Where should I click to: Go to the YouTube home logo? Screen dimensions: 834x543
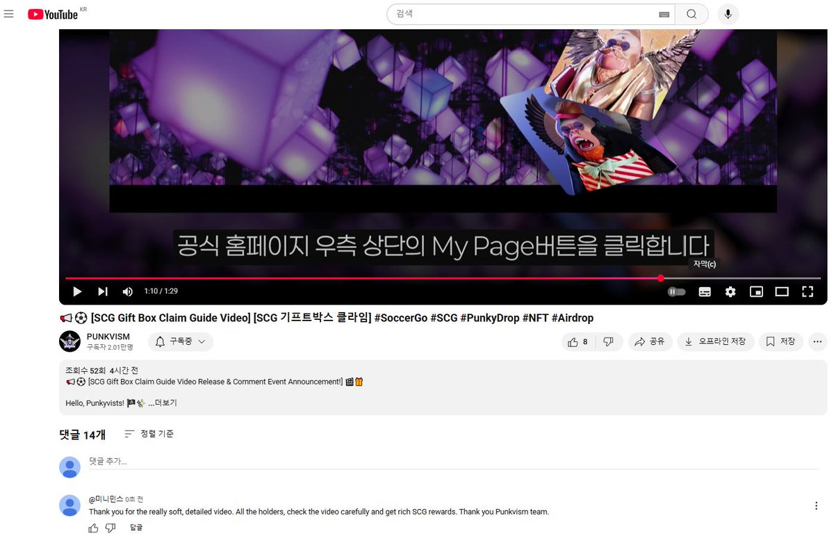point(53,14)
